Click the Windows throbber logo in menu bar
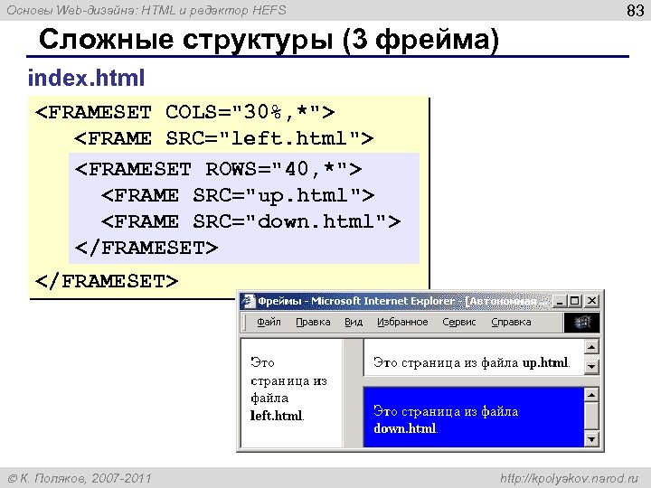This screenshot has width=651, height=488. [x=581, y=323]
